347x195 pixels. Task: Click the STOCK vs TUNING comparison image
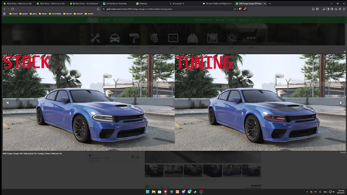[x=174, y=102]
